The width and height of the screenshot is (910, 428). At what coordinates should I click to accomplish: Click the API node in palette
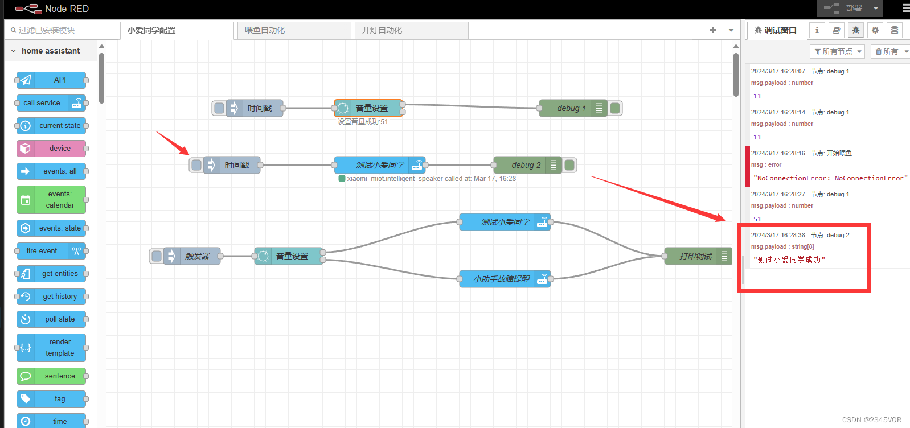(51, 80)
